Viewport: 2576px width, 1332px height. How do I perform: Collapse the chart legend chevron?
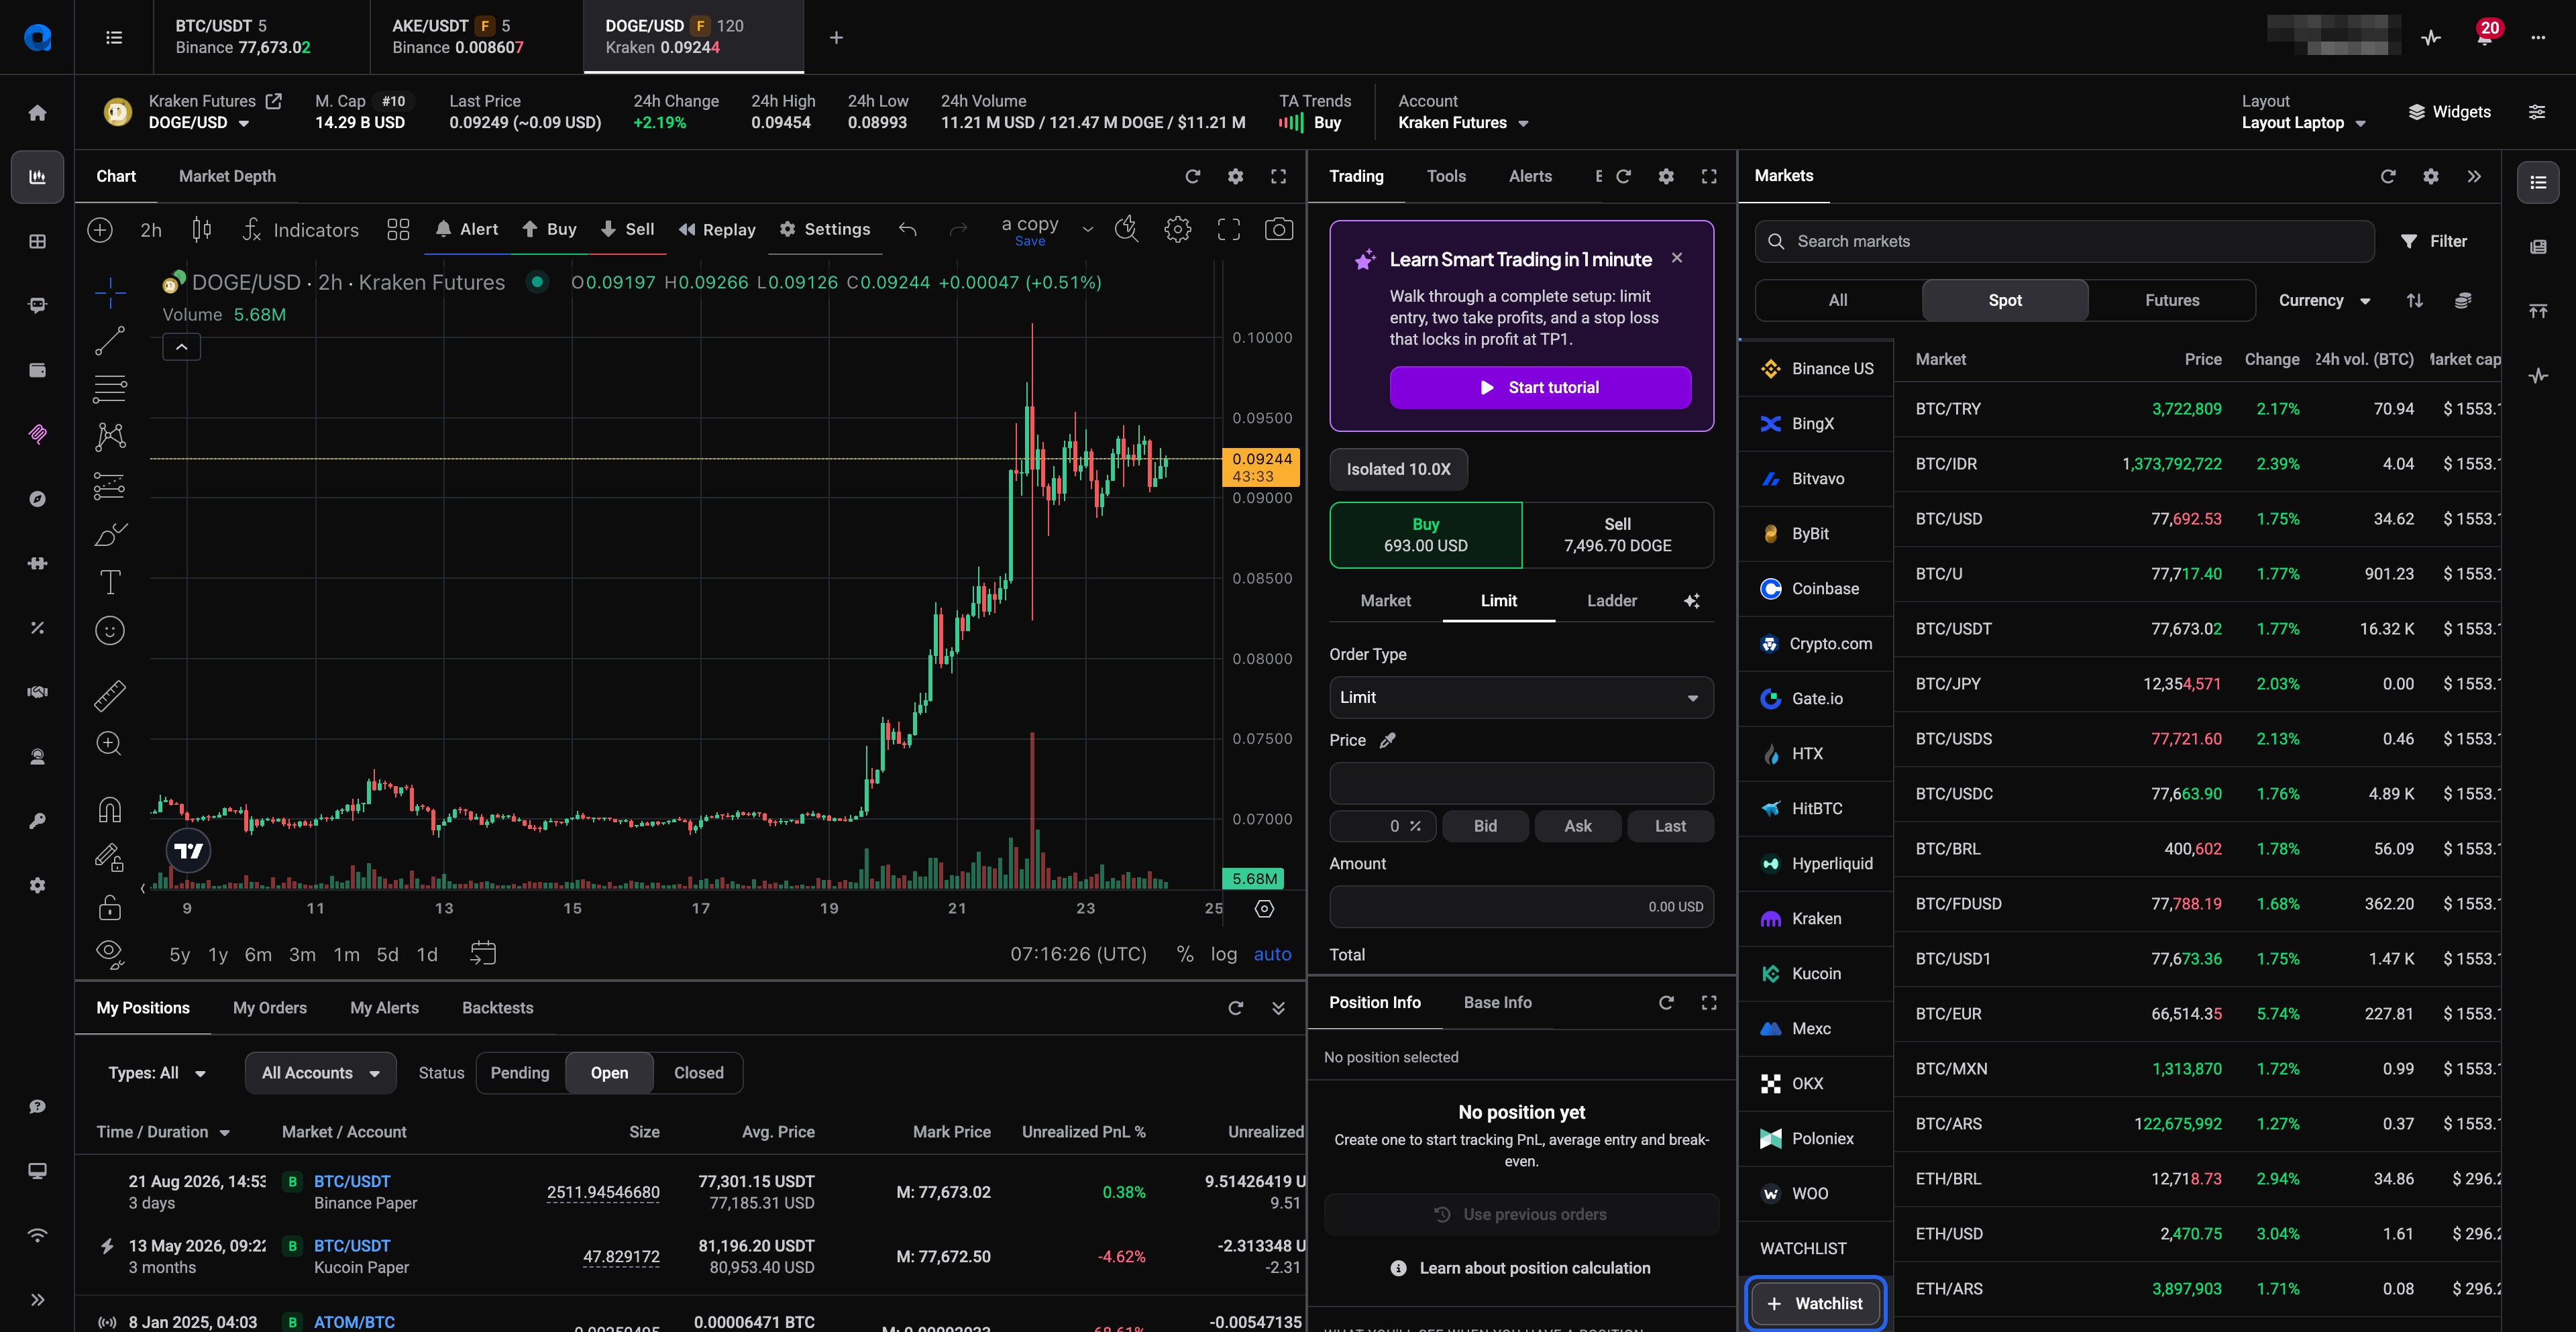[182, 347]
